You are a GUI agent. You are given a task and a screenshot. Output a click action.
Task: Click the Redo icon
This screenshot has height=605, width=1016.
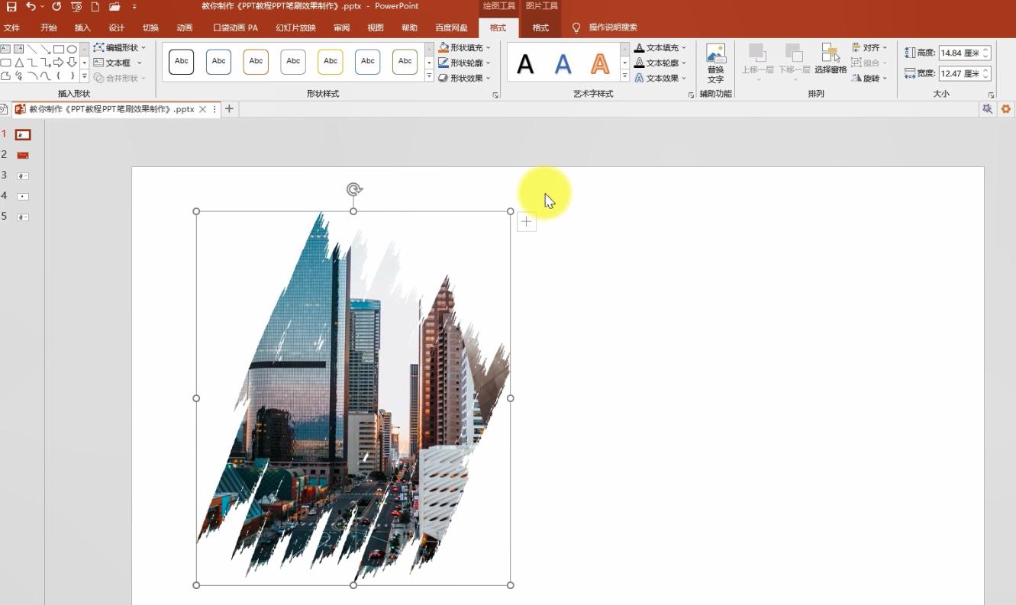tap(56, 6)
